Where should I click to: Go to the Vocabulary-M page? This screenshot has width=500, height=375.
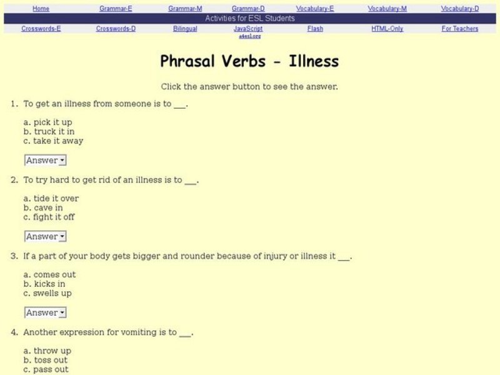(x=389, y=9)
